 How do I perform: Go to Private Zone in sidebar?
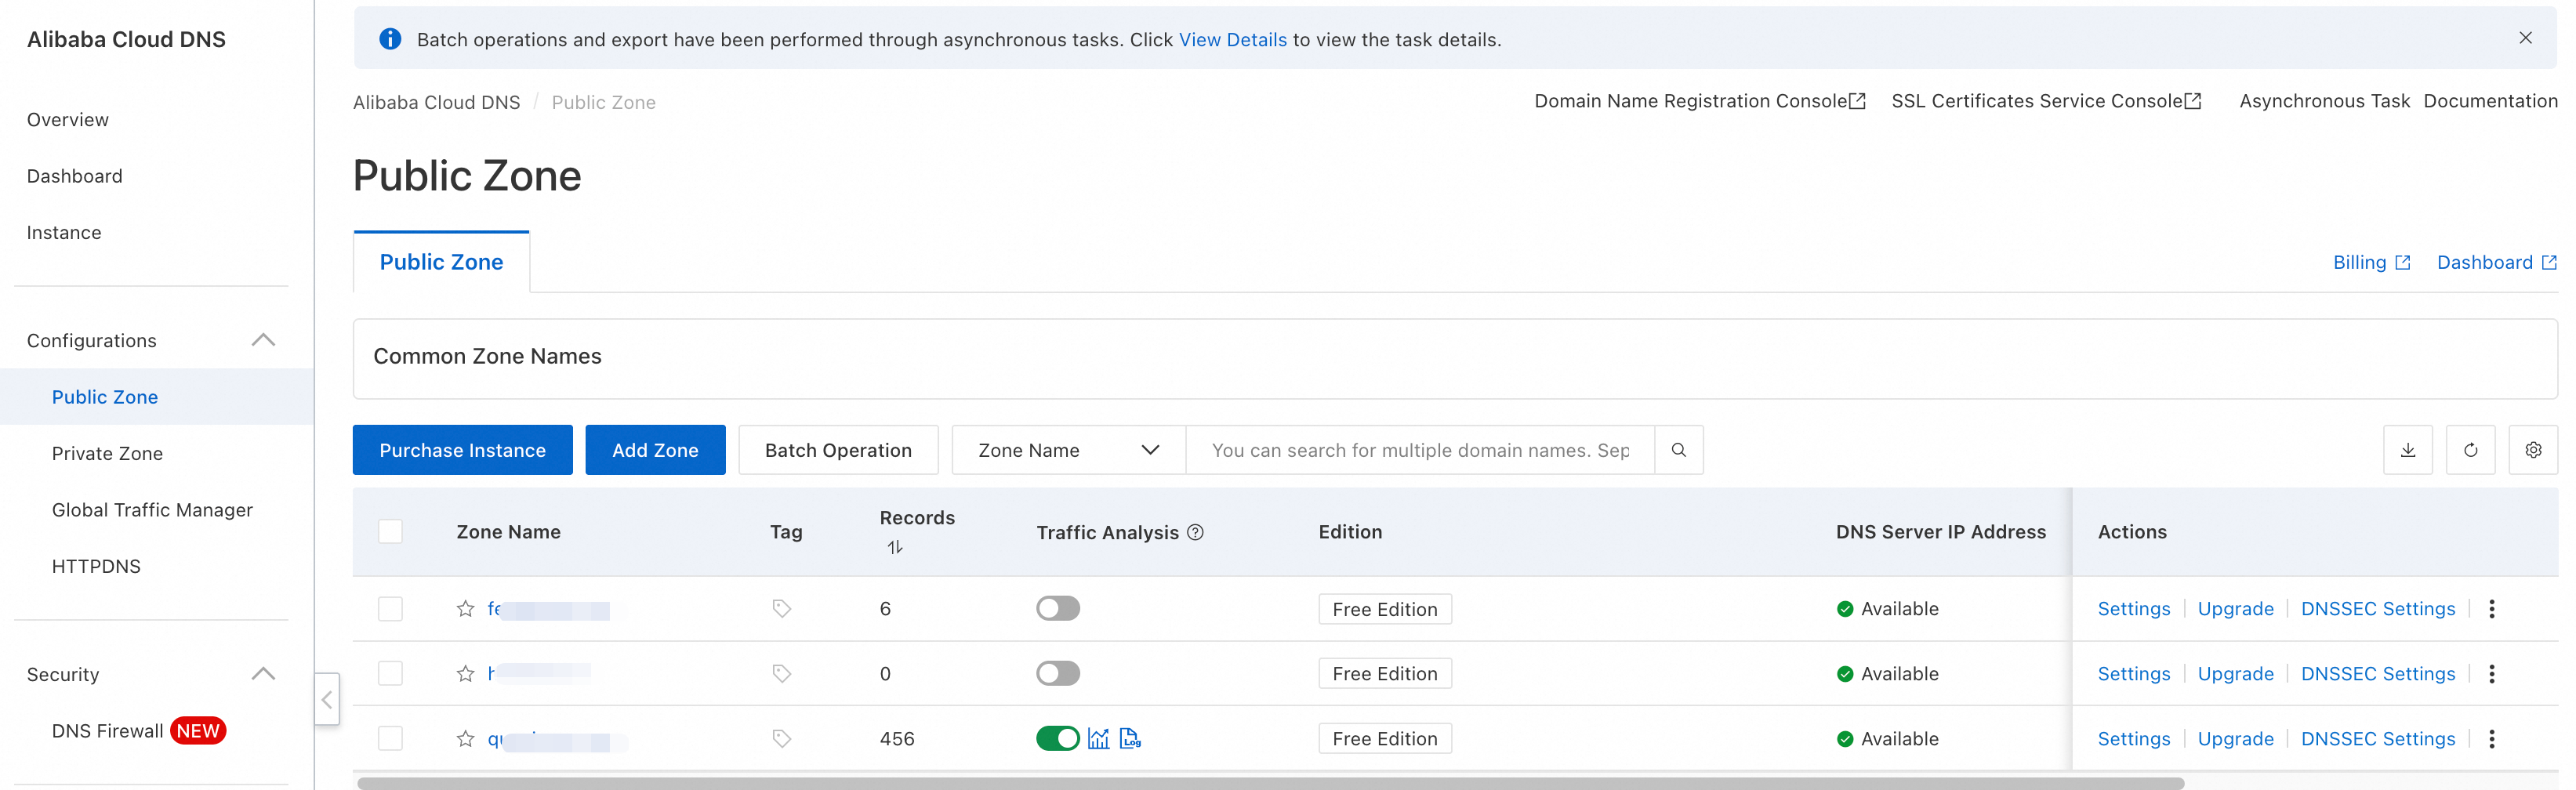pos(107,454)
